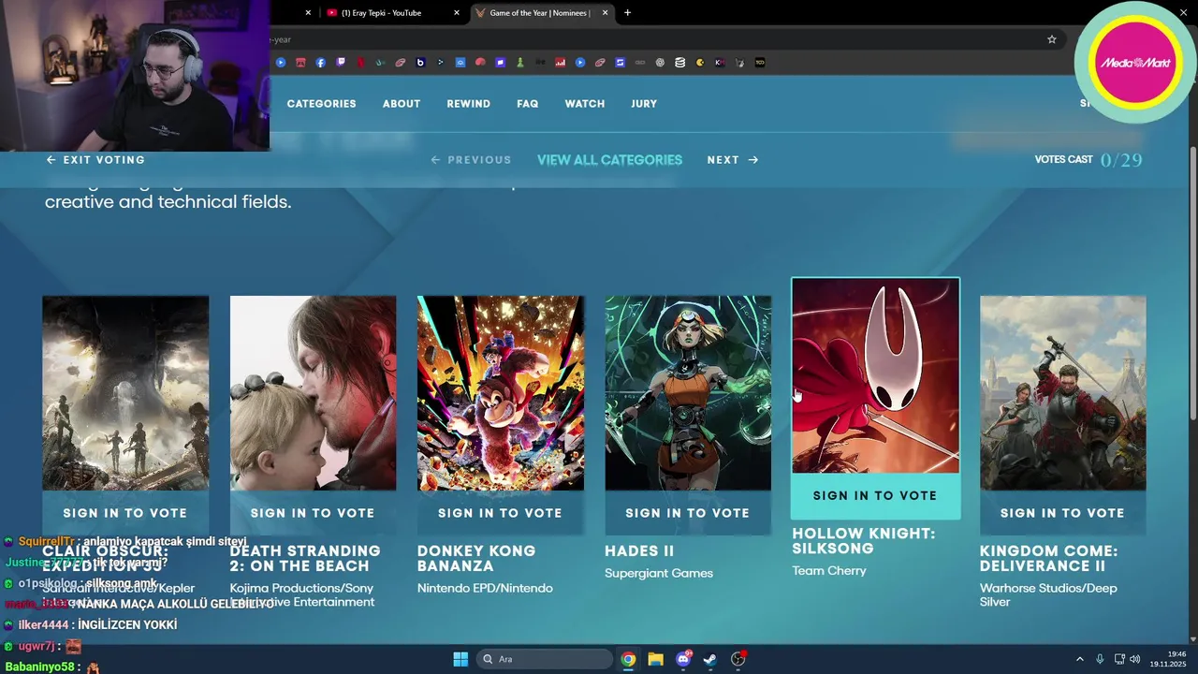Open Discord from the taskbar
Viewport: 1198px width, 674px height.
[x=683, y=659]
